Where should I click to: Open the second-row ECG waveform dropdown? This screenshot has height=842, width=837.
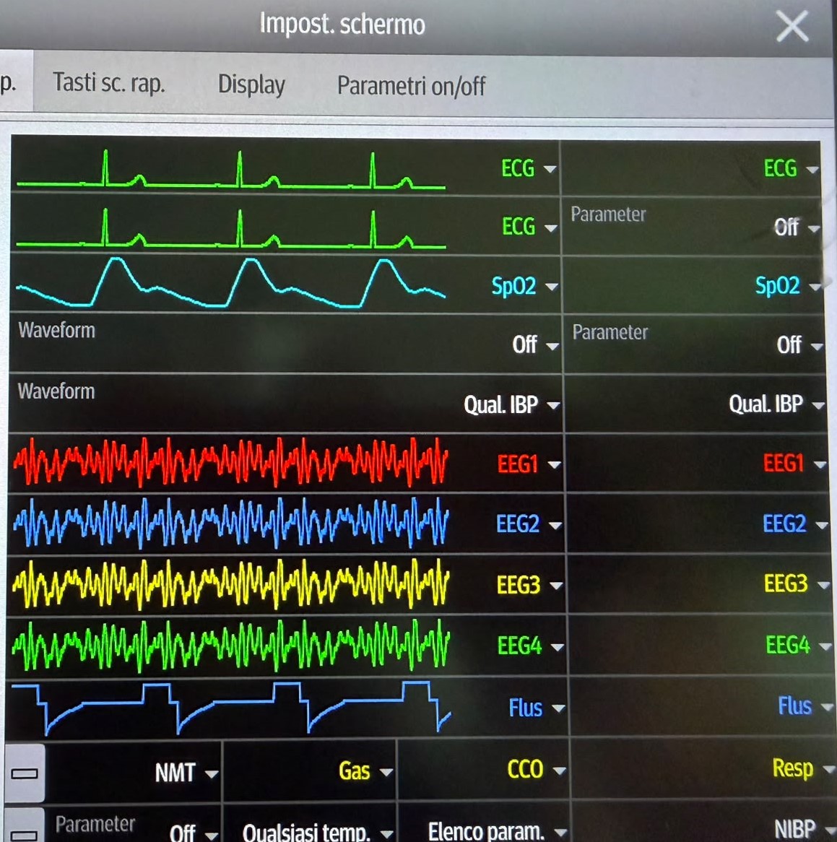[x=529, y=227]
